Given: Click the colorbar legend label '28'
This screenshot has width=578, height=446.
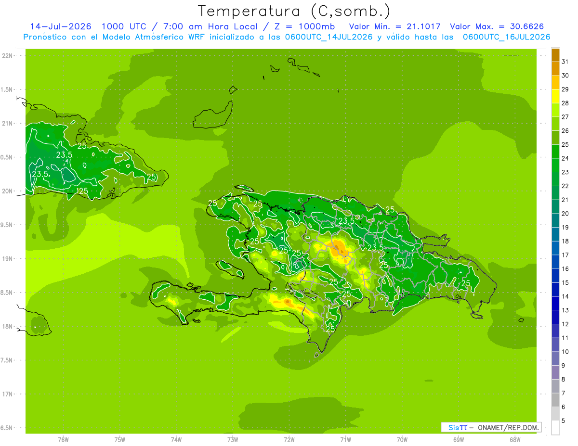Looking at the screenshot, I should tap(565, 103).
